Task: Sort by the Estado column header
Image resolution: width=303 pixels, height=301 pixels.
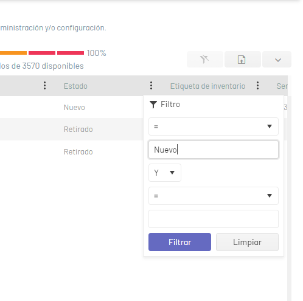Action: [x=75, y=86]
